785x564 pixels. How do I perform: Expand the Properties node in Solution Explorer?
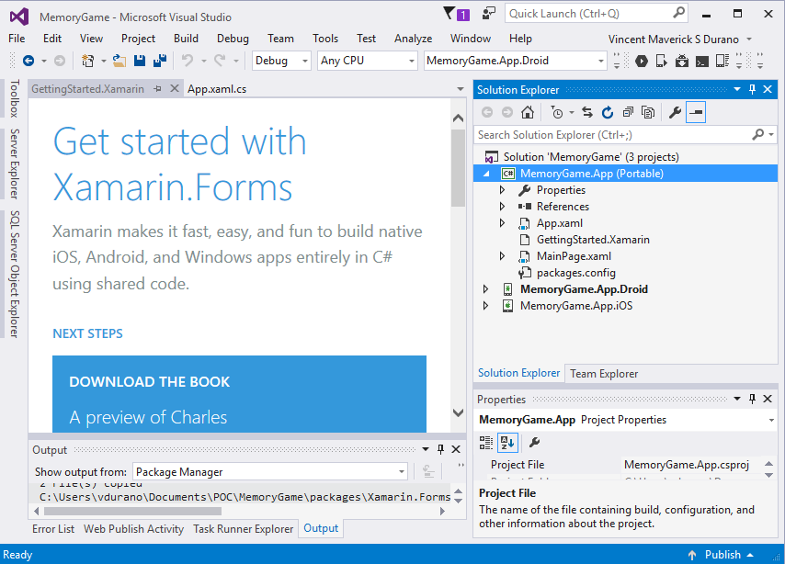(502, 190)
